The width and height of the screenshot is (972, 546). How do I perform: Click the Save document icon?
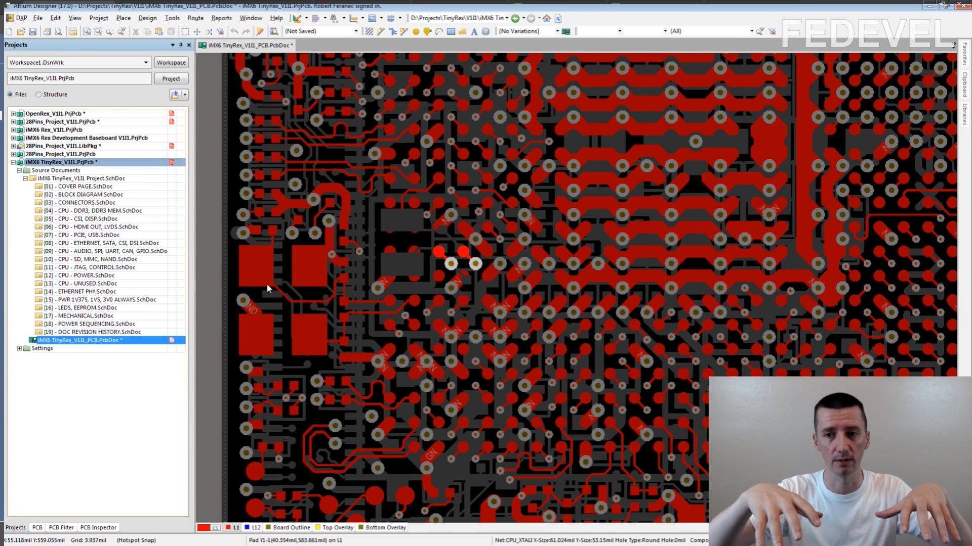click(33, 31)
